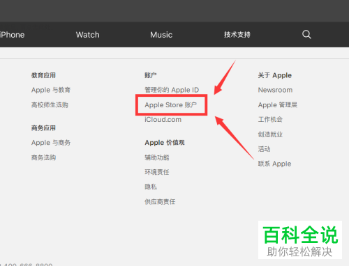The height and width of the screenshot is (266, 349).
Task: Click the 创造就业 link
Action: click(270, 134)
